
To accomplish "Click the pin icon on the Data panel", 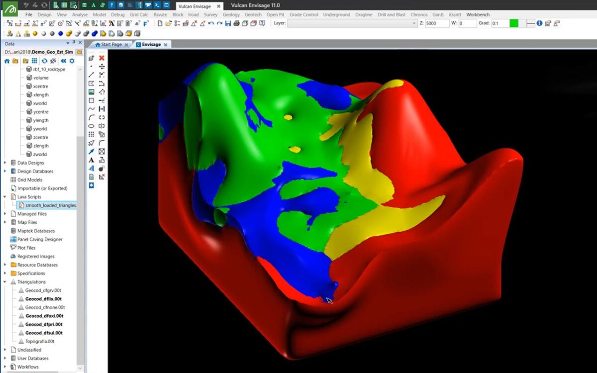I will point(74,43).
